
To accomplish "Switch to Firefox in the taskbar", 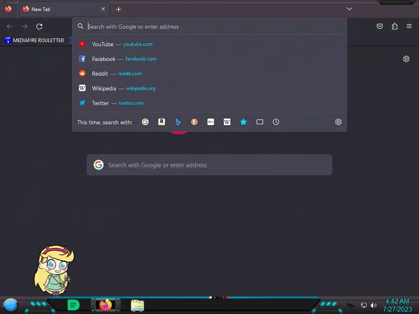I will click(x=106, y=305).
